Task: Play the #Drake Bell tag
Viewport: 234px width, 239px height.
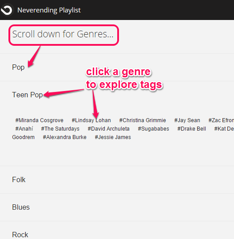Action: coord(192,129)
